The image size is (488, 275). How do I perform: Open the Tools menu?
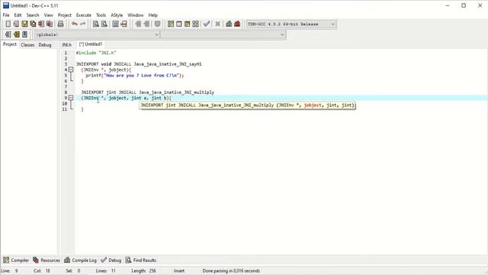click(x=101, y=15)
